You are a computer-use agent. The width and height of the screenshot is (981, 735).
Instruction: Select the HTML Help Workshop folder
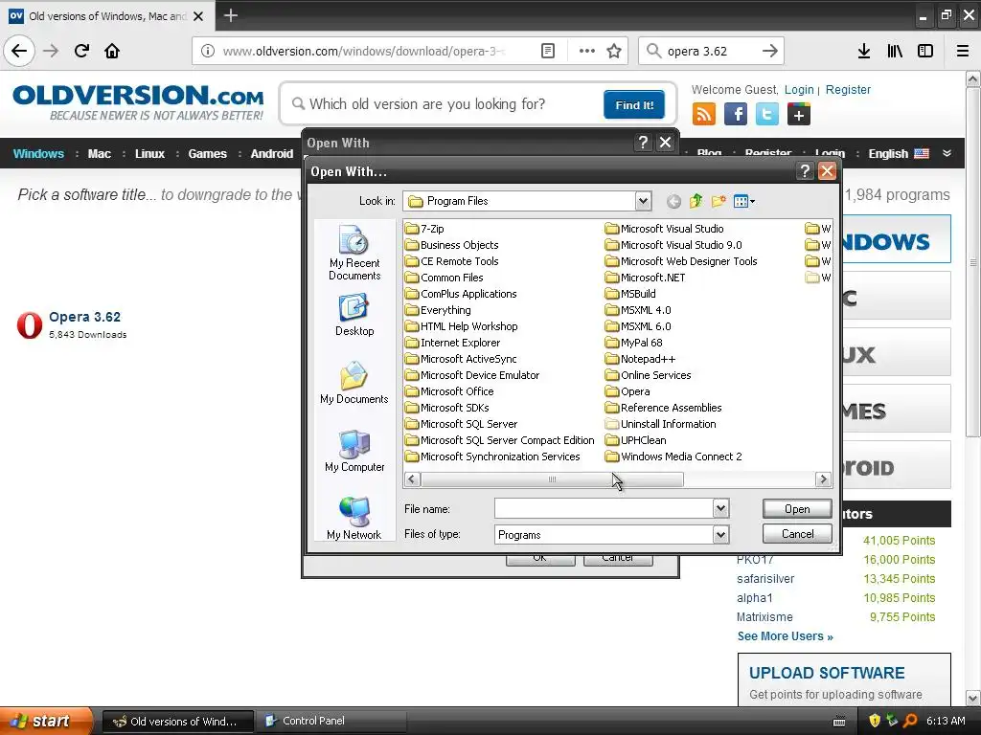click(462, 326)
